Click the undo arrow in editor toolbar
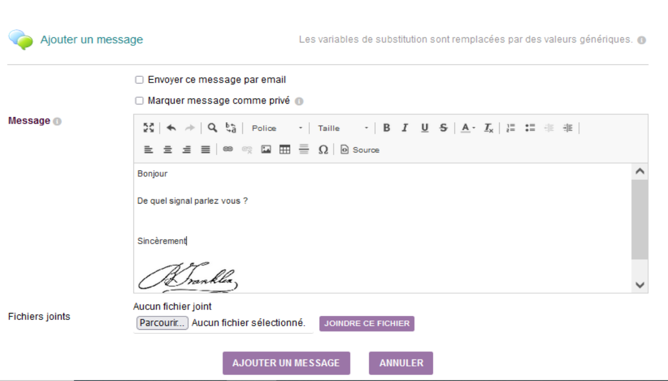Image resolution: width=668 pixels, height=381 pixels. click(171, 128)
